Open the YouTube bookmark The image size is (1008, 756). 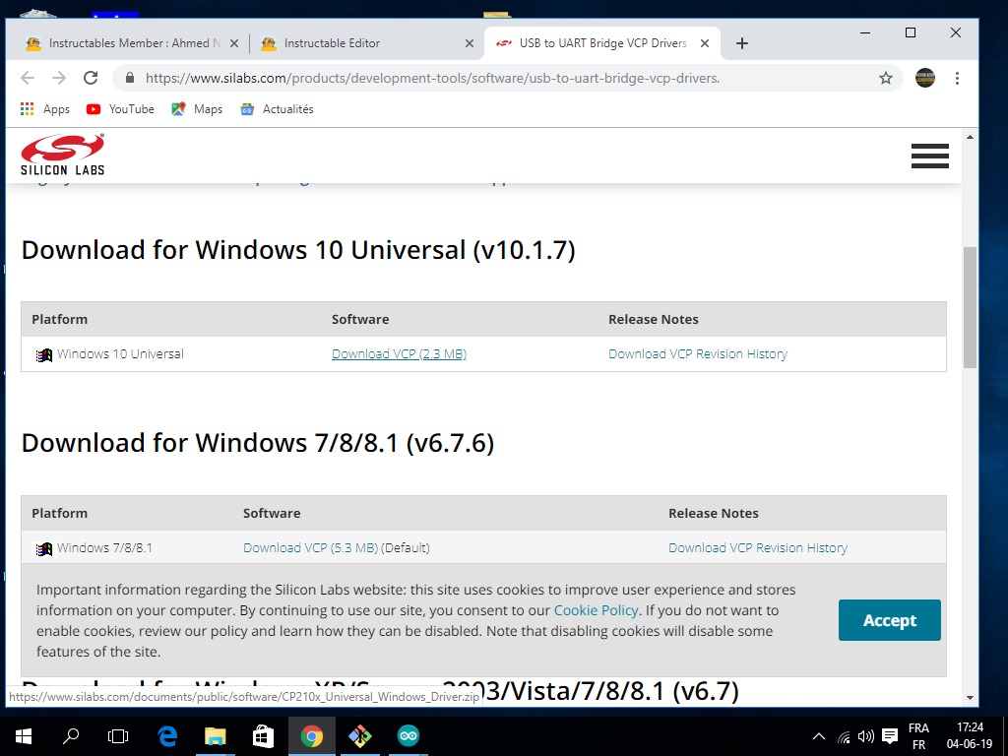point(120,109)
